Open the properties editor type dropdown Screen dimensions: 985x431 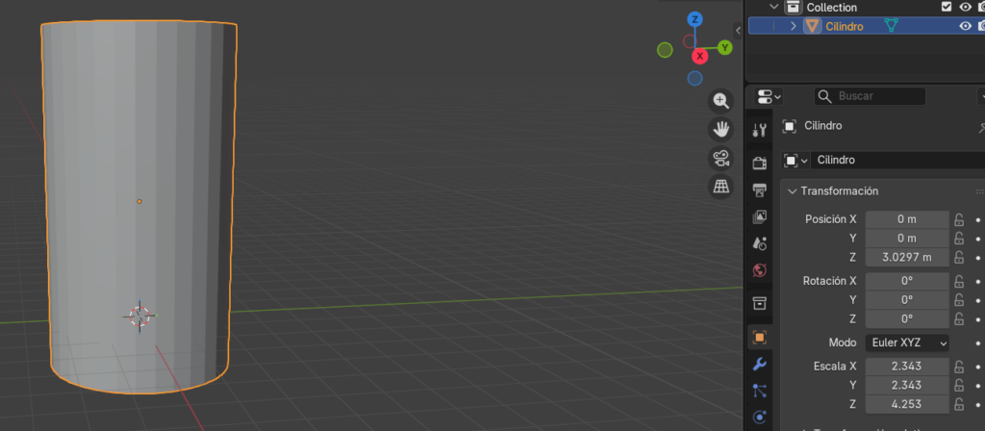pos(769,96)
